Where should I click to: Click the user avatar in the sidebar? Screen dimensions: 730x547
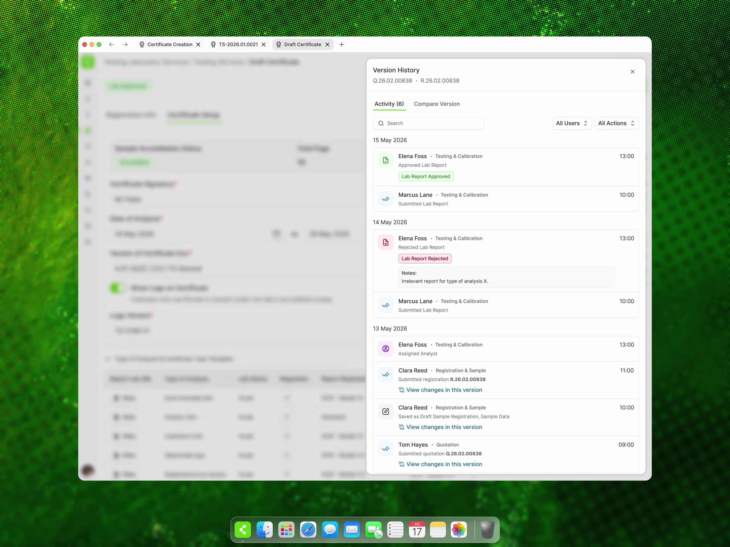pos(87,470)
